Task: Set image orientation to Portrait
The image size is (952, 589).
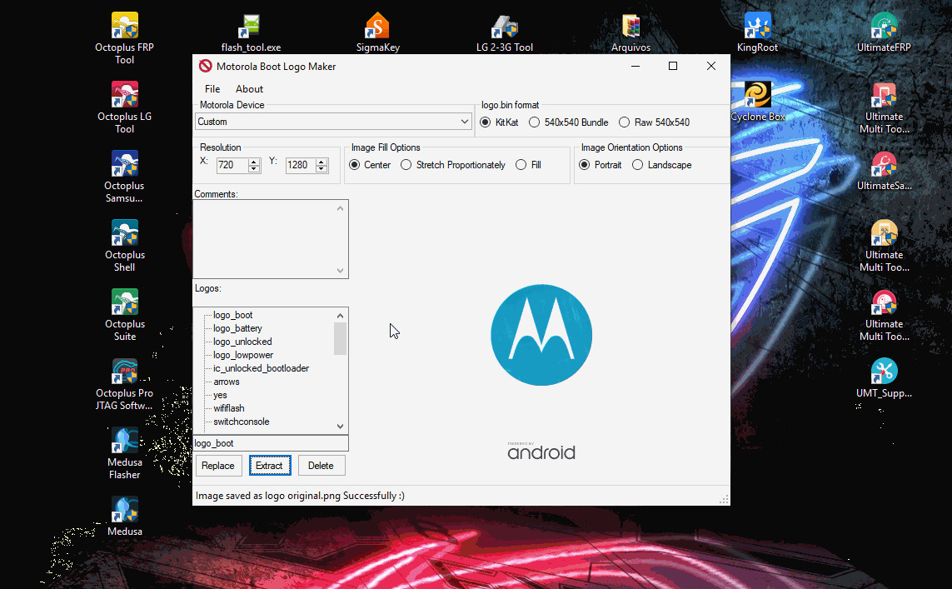Action: 600,165
